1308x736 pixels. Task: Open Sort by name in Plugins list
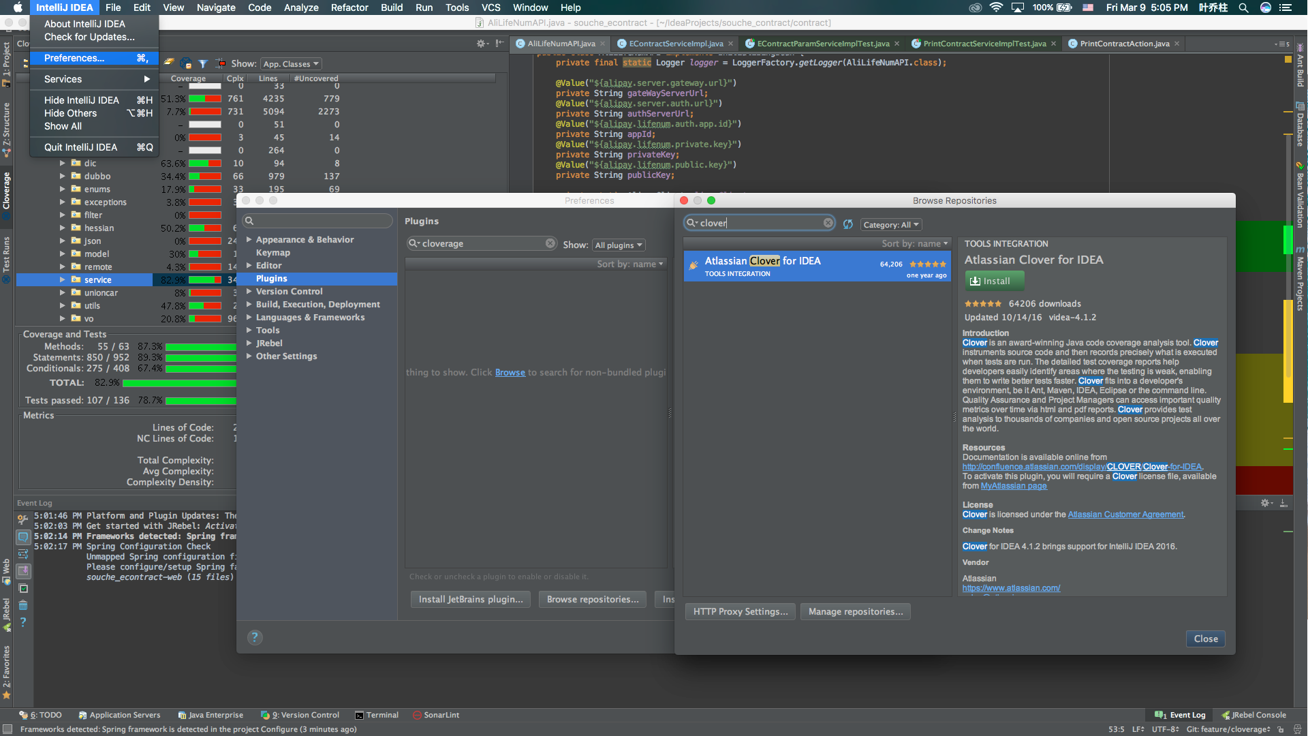pyautogui.click(x=629, y=264)
